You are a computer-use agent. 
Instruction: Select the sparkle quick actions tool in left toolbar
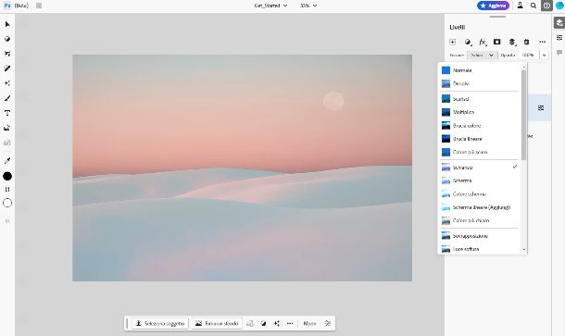pyautogui.click(x=7, y=83)
